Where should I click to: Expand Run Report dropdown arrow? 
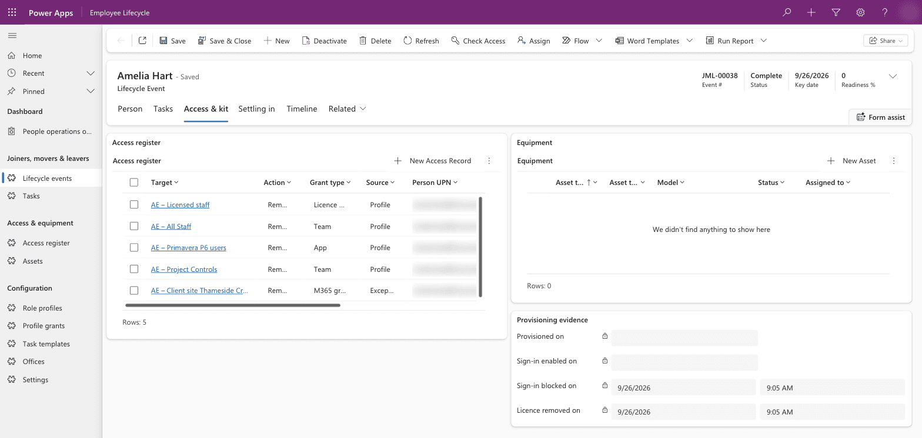(764, 41)
